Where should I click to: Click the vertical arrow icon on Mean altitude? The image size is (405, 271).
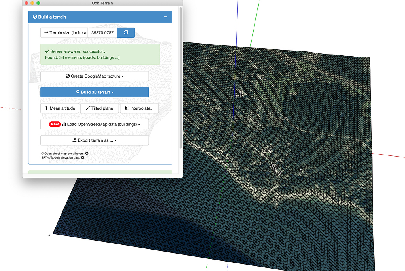pos(46,108)
